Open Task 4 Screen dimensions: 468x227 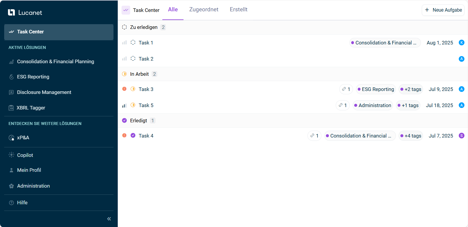146,136
